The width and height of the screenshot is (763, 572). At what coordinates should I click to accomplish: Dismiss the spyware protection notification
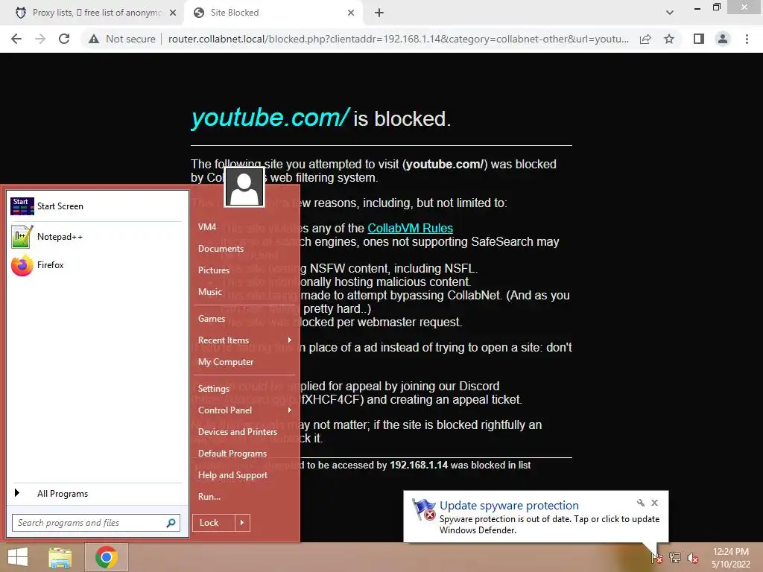pos(654,503)
